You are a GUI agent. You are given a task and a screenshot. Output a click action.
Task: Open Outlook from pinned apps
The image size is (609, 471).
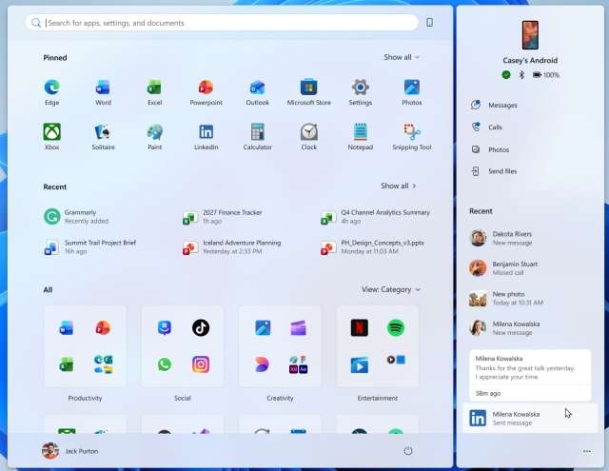point(257,92)
